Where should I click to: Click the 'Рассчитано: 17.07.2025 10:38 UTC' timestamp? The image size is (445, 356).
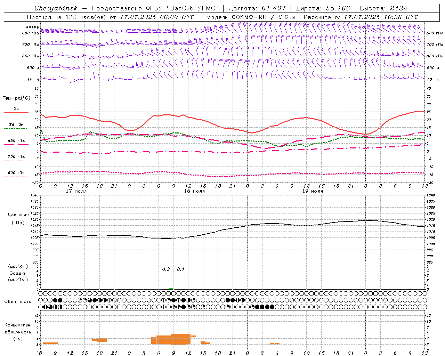(361, 17)
